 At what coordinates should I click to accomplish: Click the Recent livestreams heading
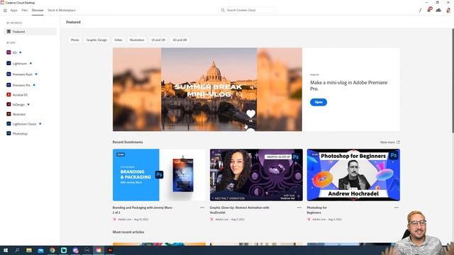click(128, 142)
